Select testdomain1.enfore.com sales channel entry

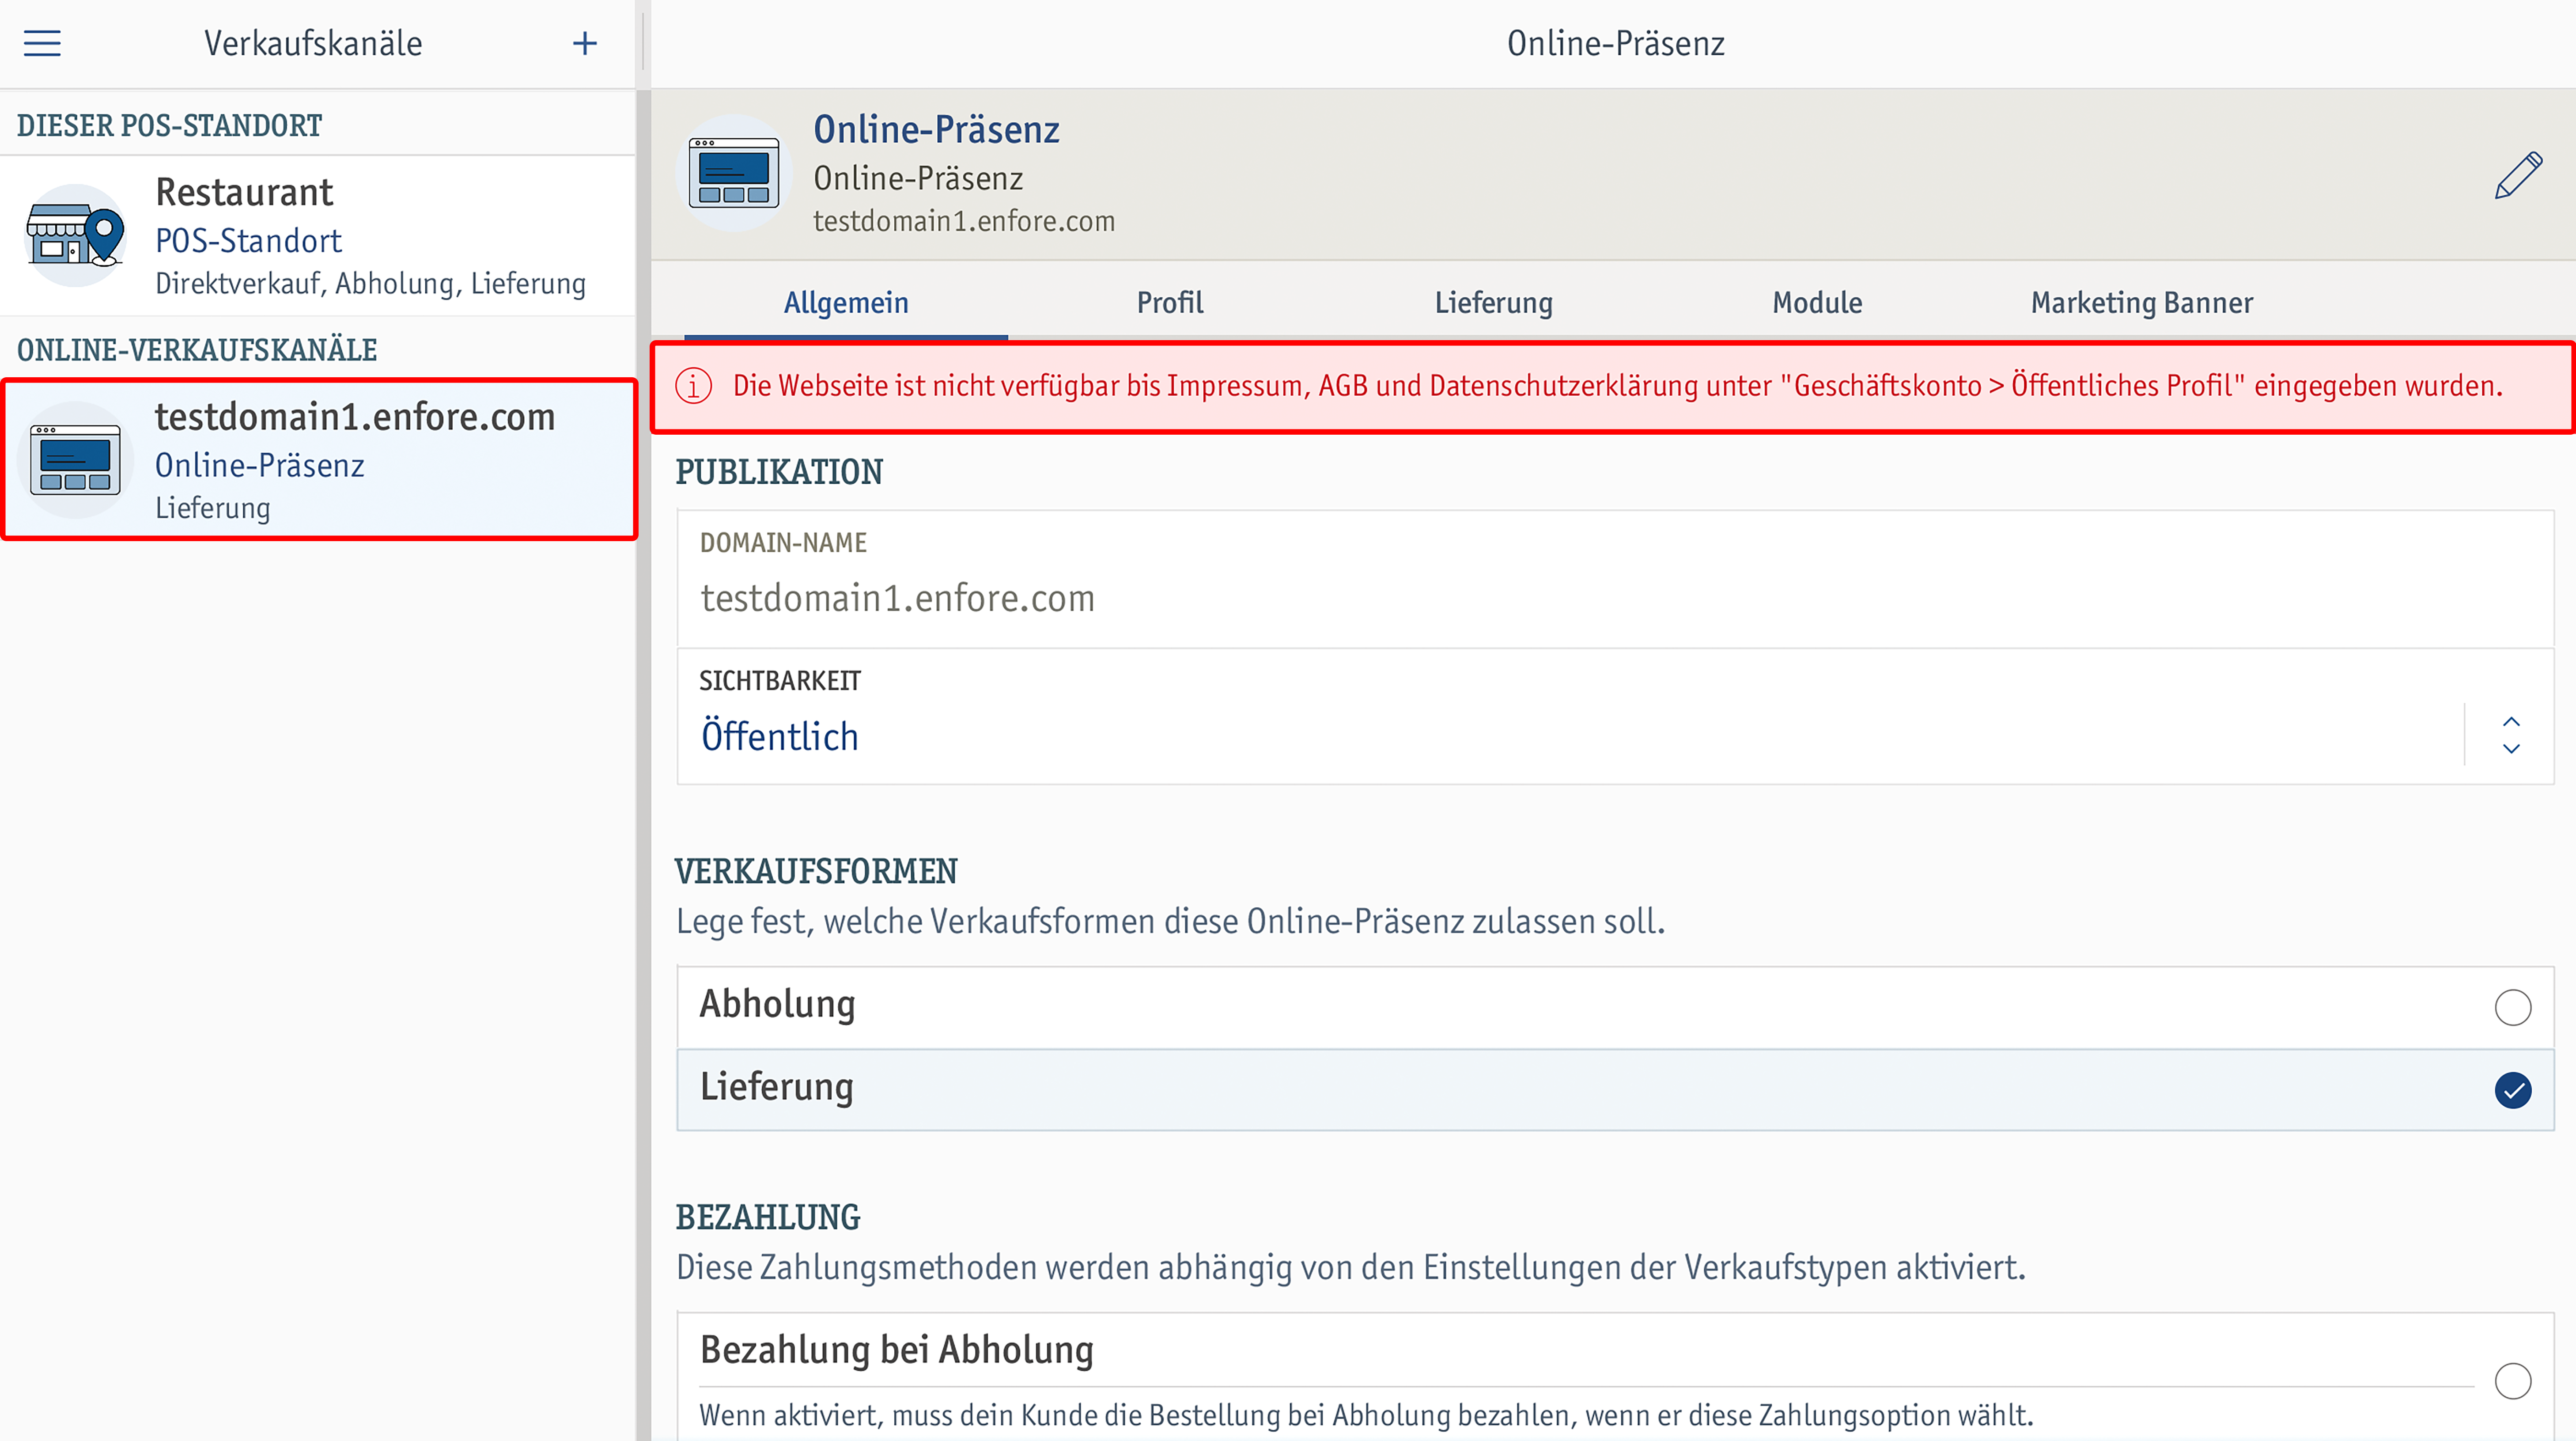(x=318, y=460)
